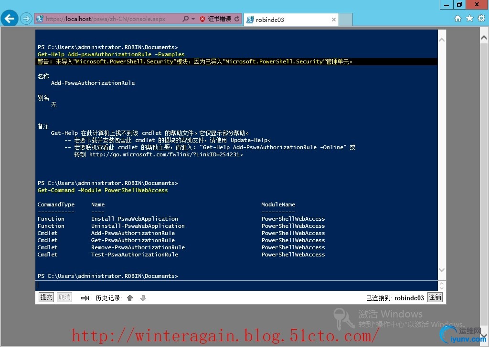Minimize the browser window
The height and width of the screenshot is (347, 489).
(447, 4)
